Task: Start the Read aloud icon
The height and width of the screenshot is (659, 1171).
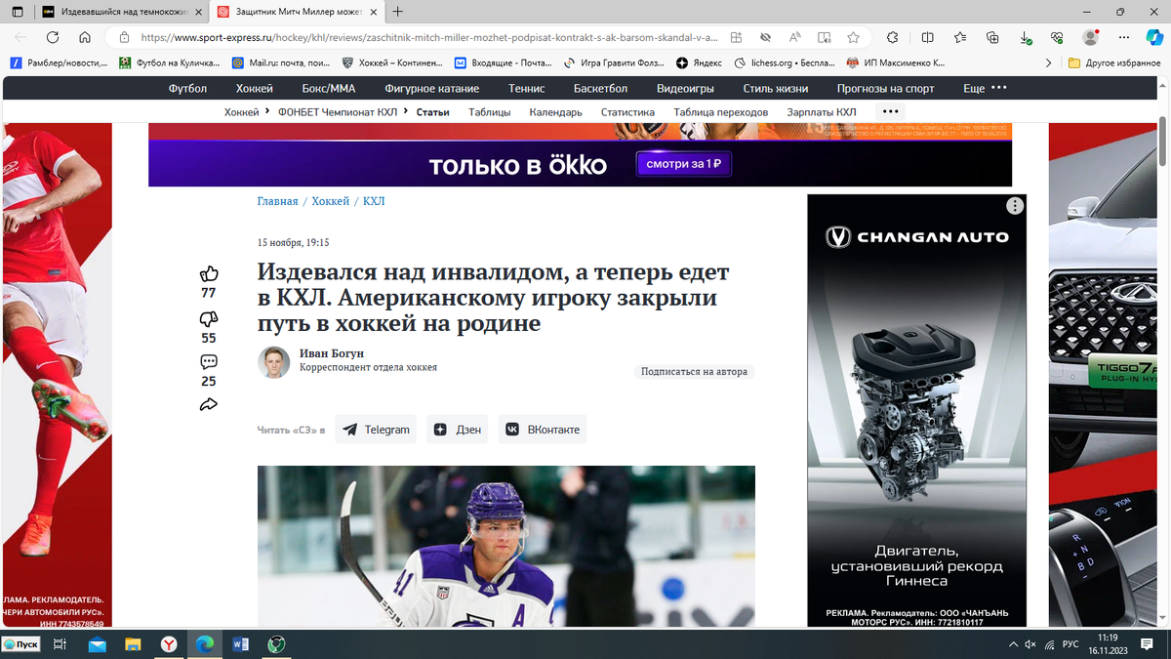Action: pyautogui.click(x=795, y=37)
